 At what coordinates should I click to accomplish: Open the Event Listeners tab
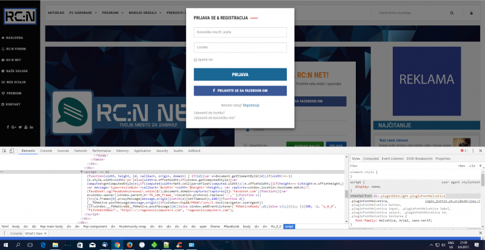[392, 159]
